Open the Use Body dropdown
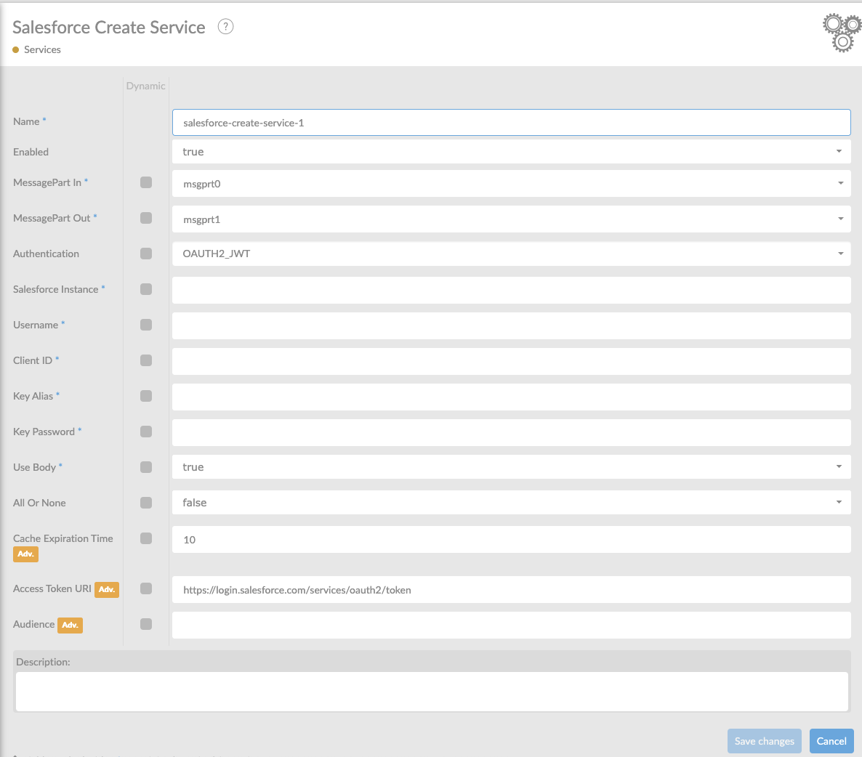 [511, 467]
